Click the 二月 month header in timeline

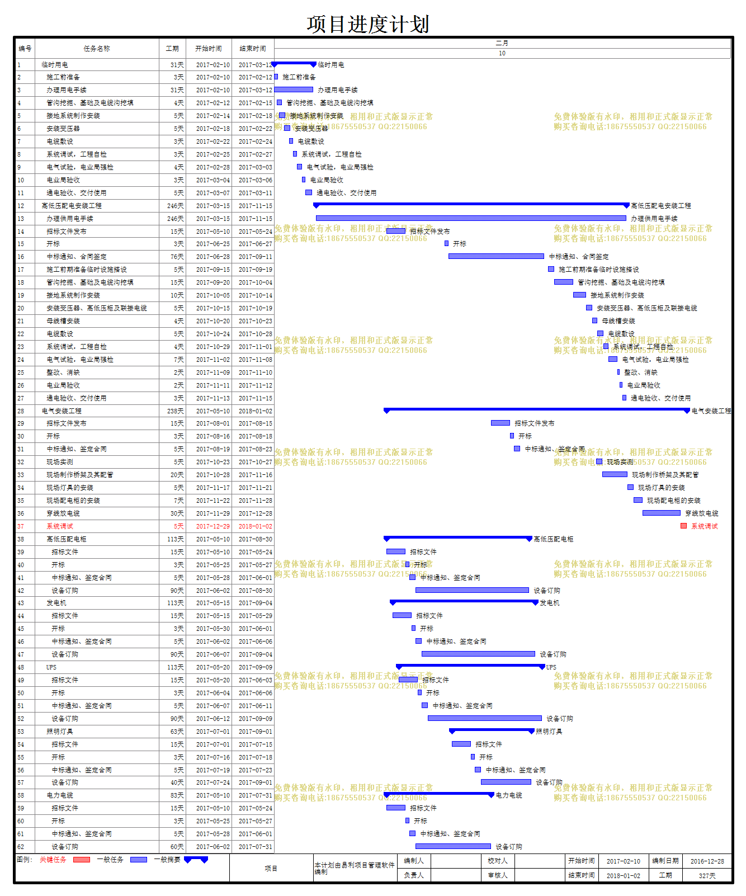502,43
